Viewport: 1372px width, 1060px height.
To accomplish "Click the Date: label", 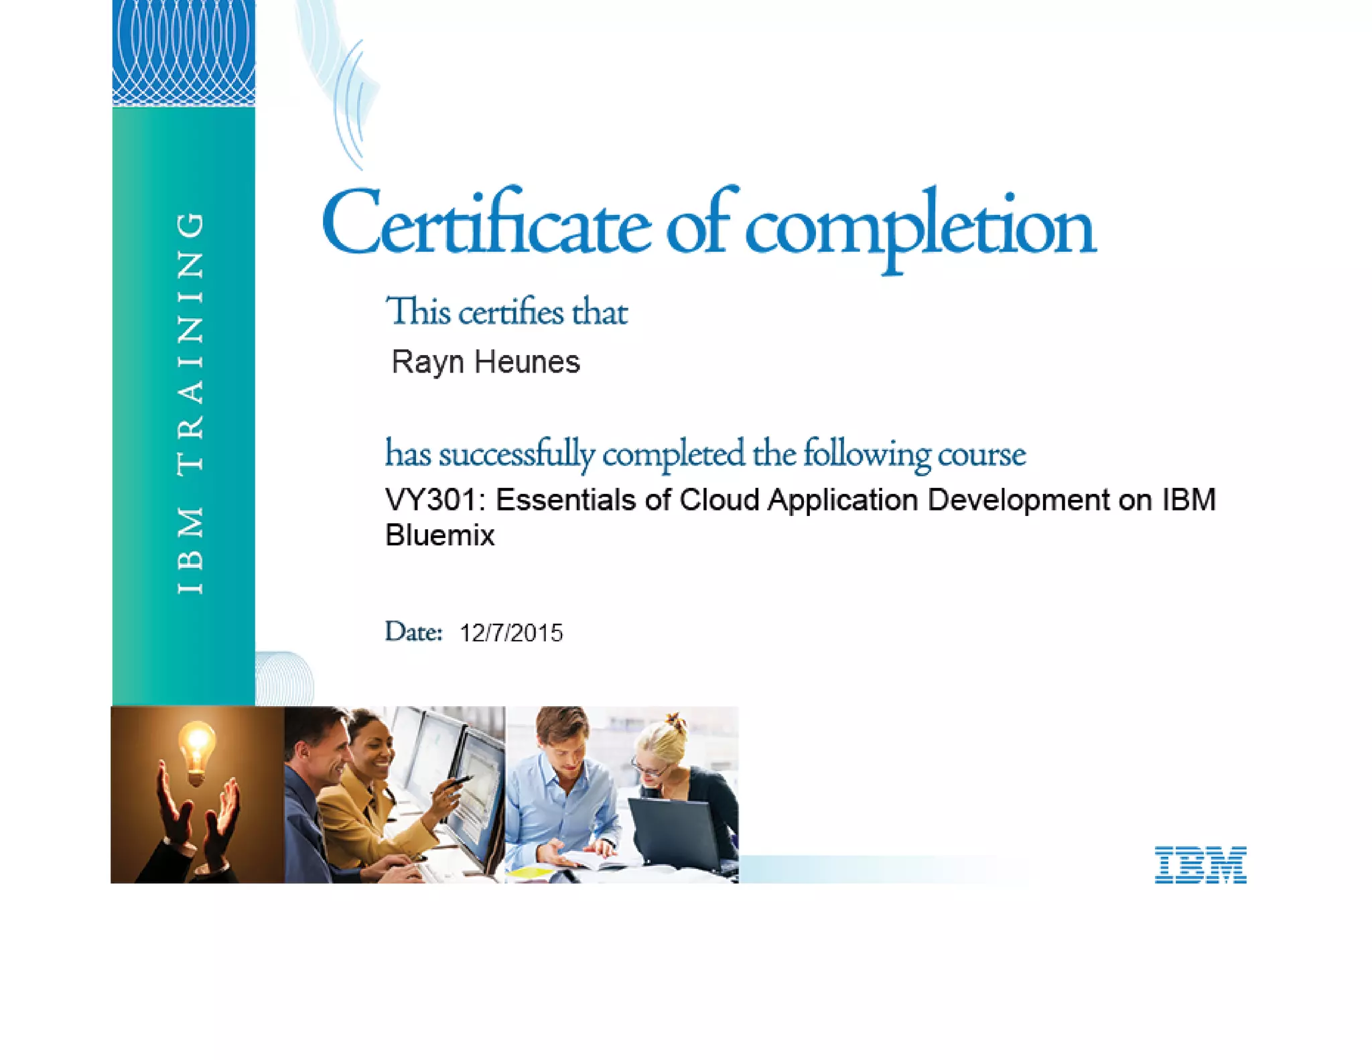I will click(413, 632).
